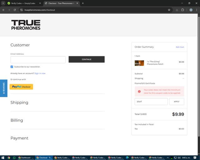Click the Payment section heading
Viewport: 200px width, 160px height.
19,138
